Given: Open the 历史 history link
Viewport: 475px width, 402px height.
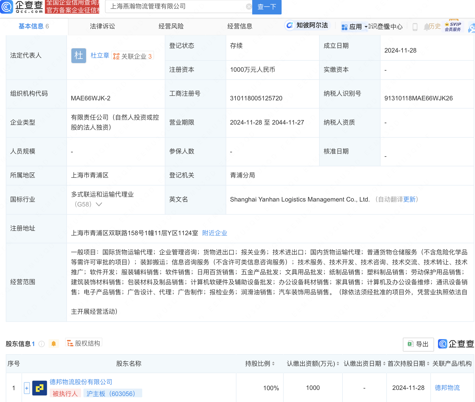Looking at the screenshot, I should [435, 26].
